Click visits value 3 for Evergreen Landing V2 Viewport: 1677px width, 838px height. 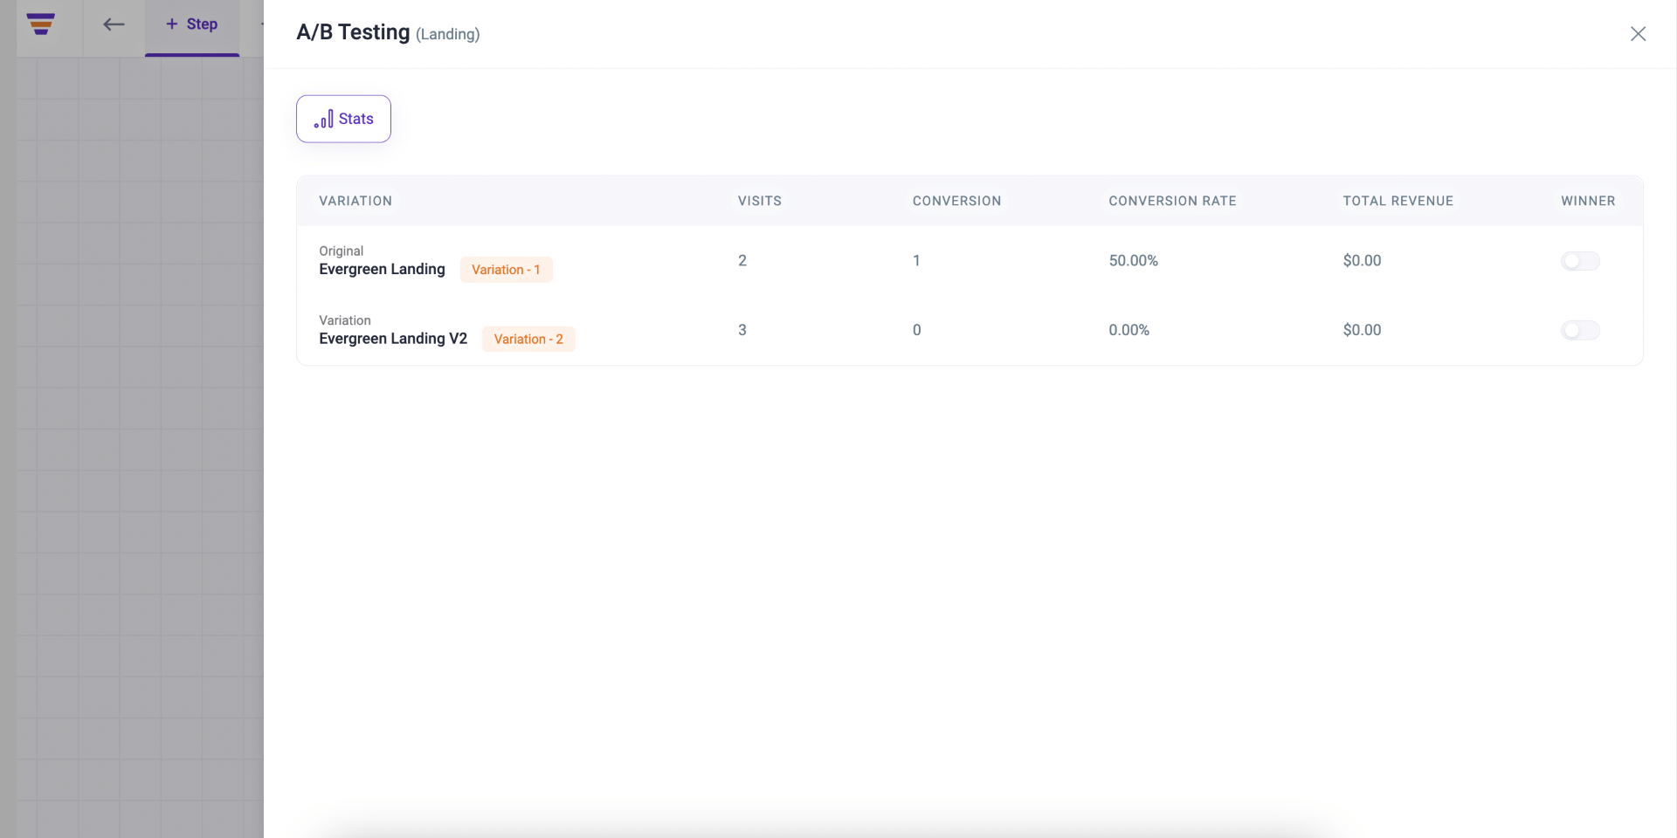point(742,330)
